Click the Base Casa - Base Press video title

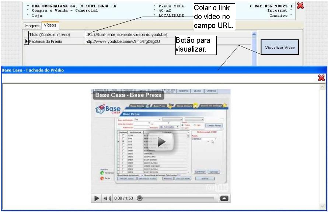click(128, 95)
